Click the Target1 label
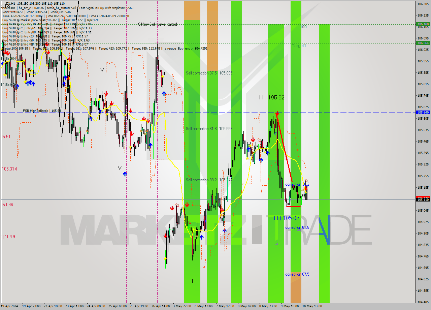This screenshot has height=310, width=431. click(299, 45)
